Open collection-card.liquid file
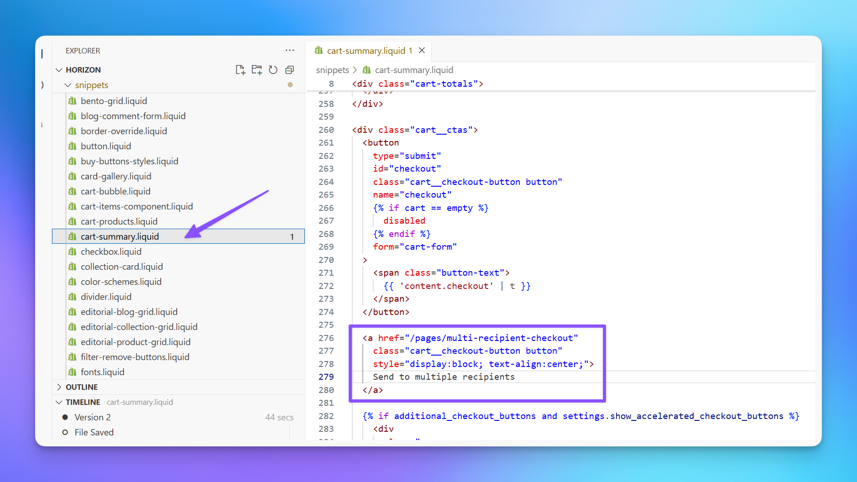Viewport: 857px width, 482px height. 122,267
